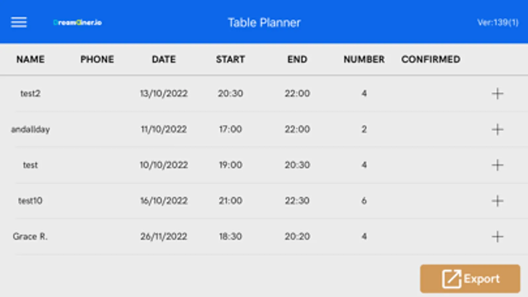Select Grace R. reservation name

tap(30, 237)
